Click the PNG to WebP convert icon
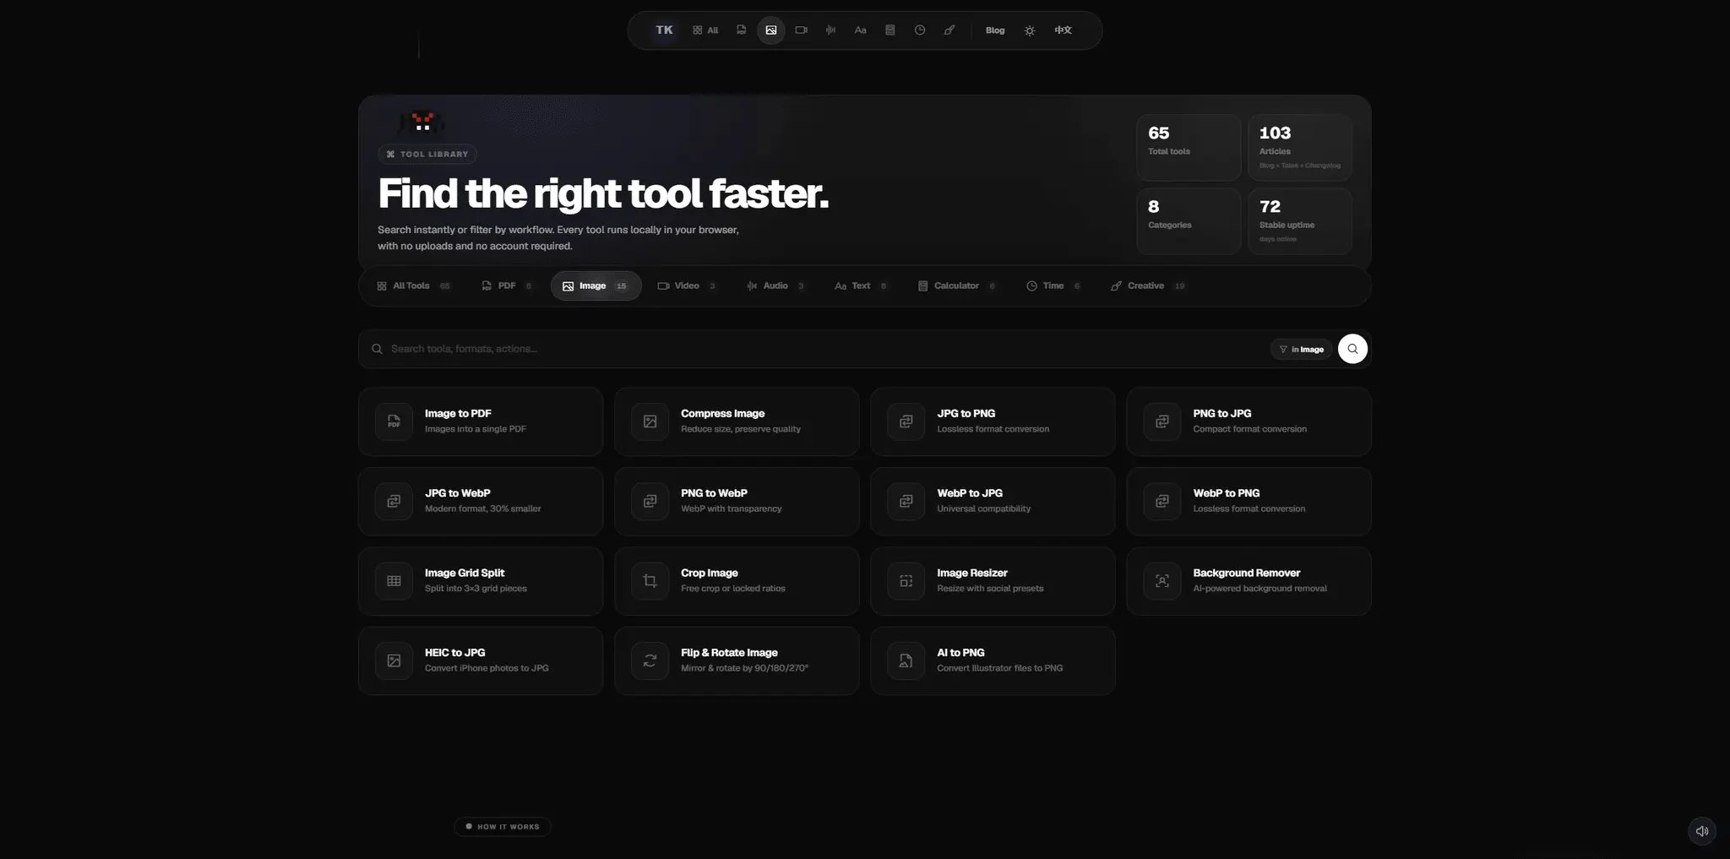The height and width of the screenshot is (859, 1730). coord(650,501)
